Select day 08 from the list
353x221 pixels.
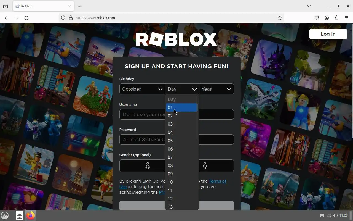181,165
